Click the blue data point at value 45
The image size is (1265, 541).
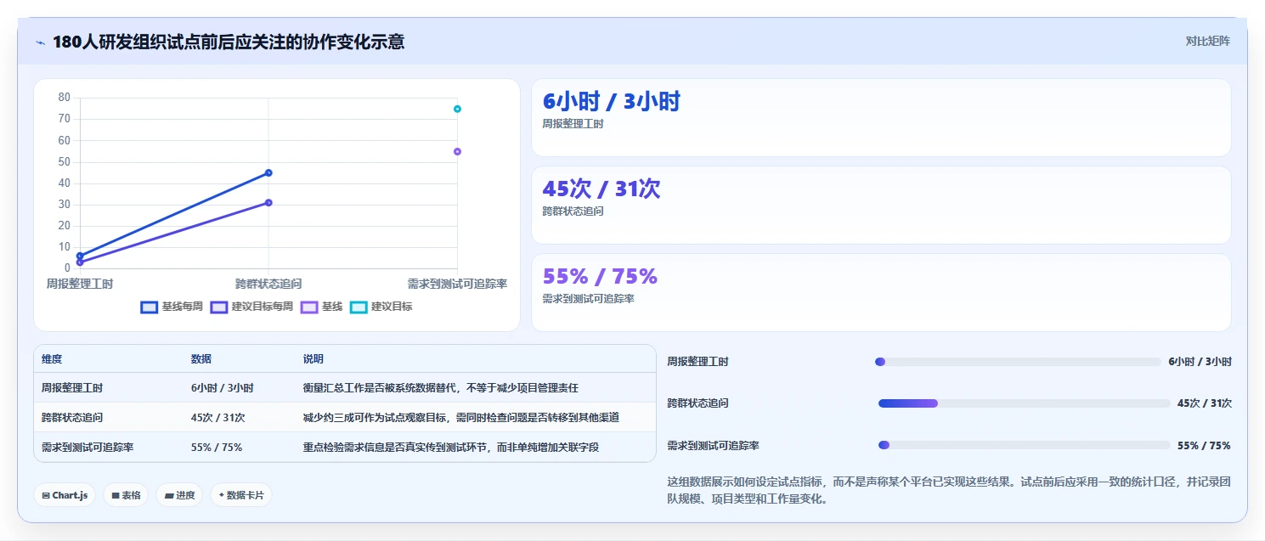268,172
